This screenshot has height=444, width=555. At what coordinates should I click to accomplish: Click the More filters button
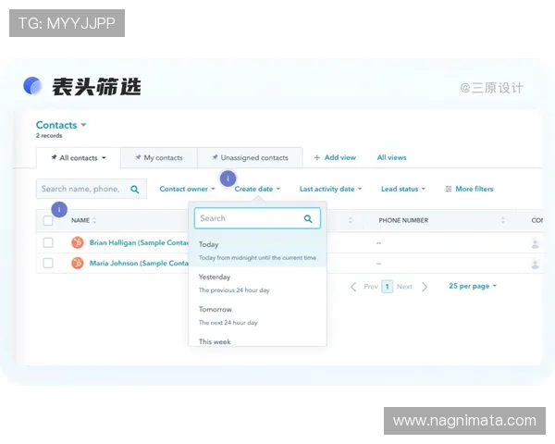469,189
